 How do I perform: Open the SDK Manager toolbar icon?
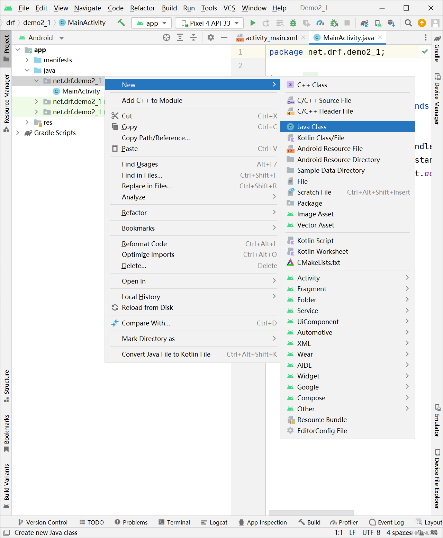pos(391,23)
